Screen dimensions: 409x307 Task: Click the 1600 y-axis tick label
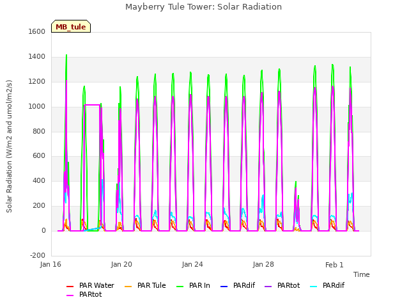coord(37,31)
